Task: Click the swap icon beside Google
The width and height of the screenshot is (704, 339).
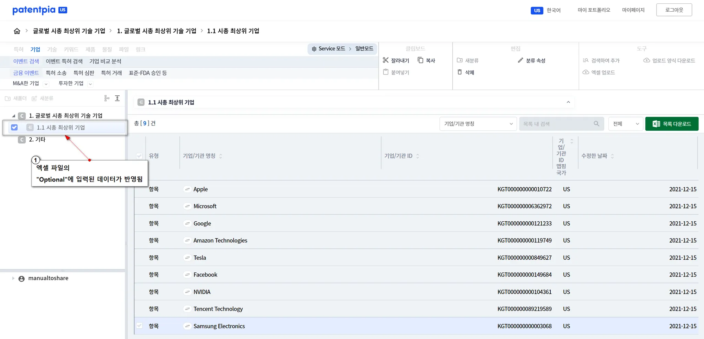Action: pos(187,223)
